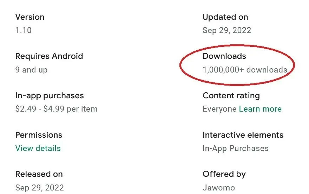Screen dimensions: 309x194
Task: Select the 1,000,000+ downloads text
Action: (x=245, y=70)
